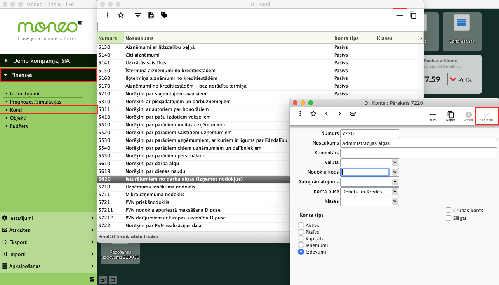Select Izdevumi account type radio button

(301, 252)
